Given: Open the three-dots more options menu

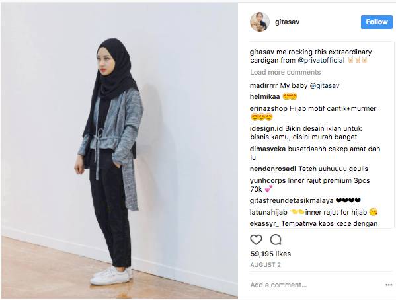Looking at the screenshot, I should 389,285.
